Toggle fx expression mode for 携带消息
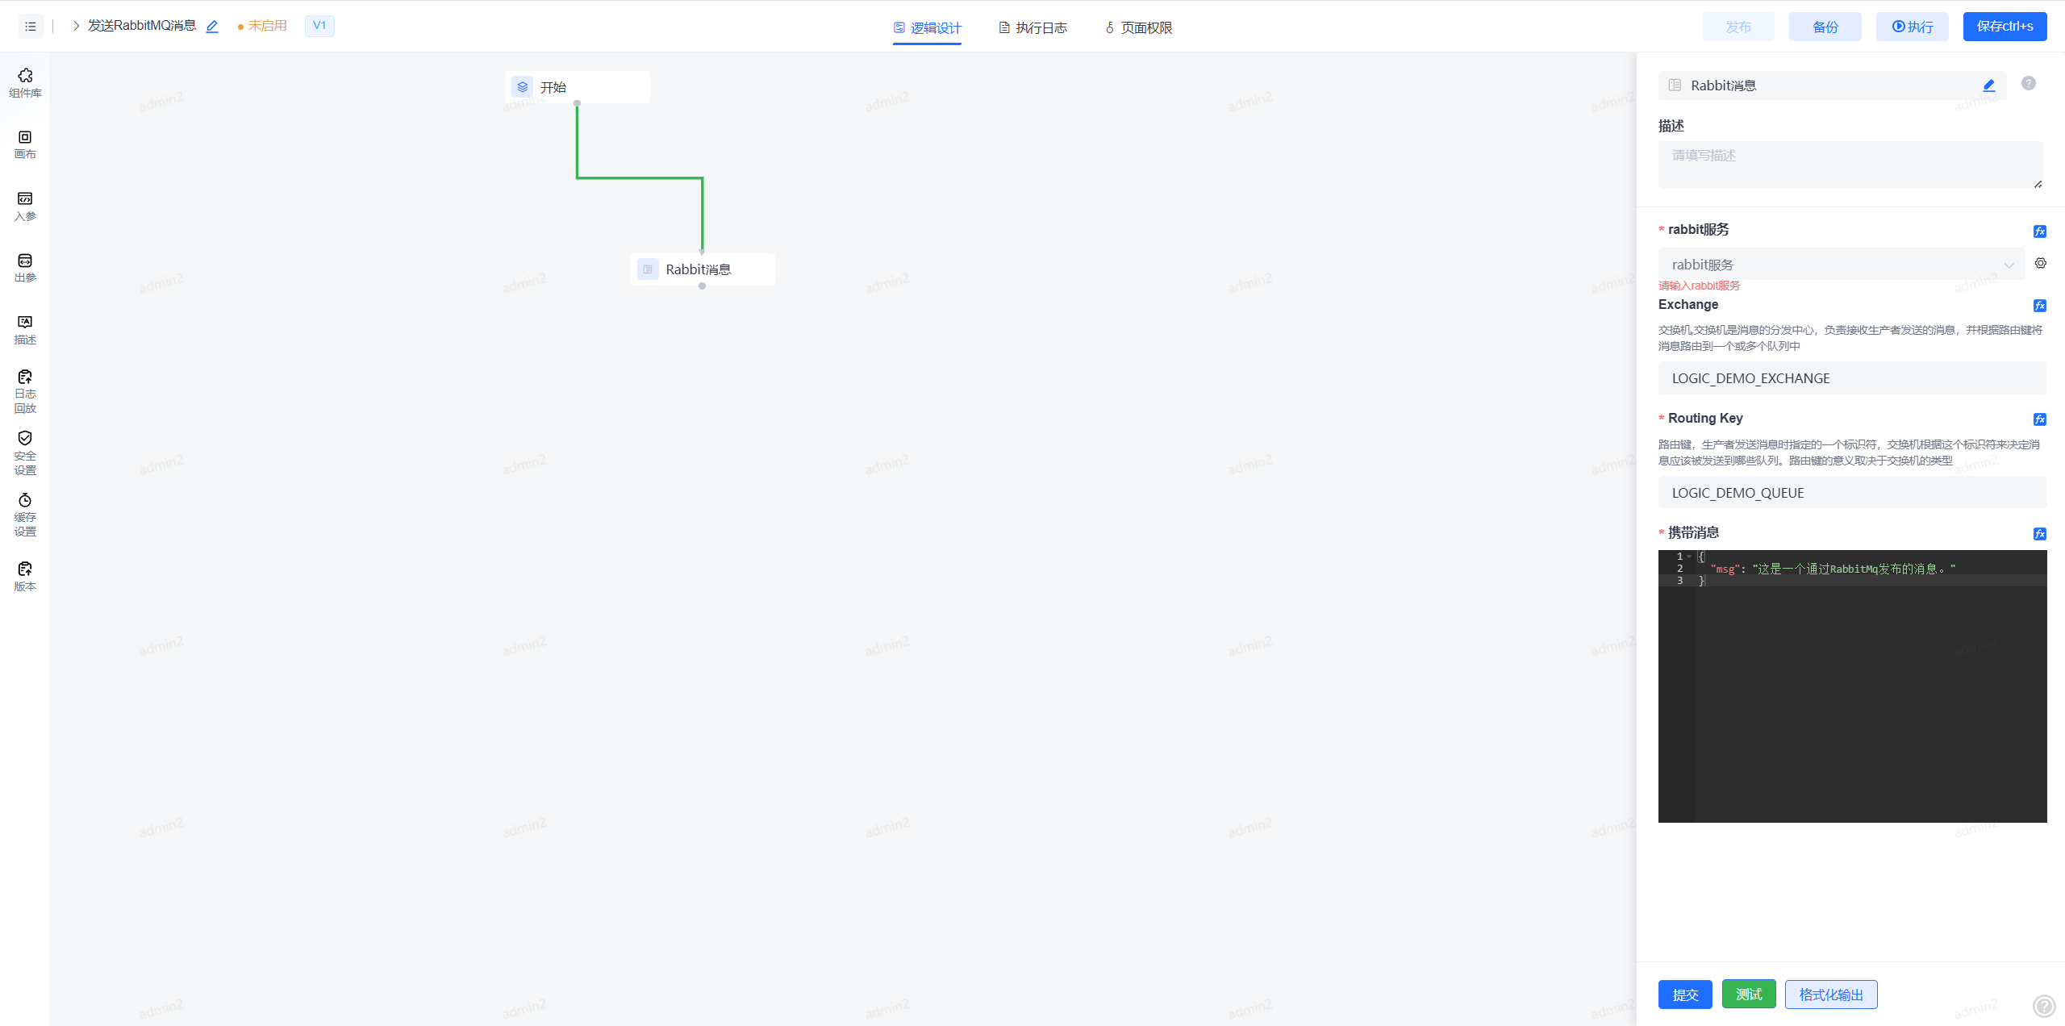 pyautogui.click(x=2039, y=534)
